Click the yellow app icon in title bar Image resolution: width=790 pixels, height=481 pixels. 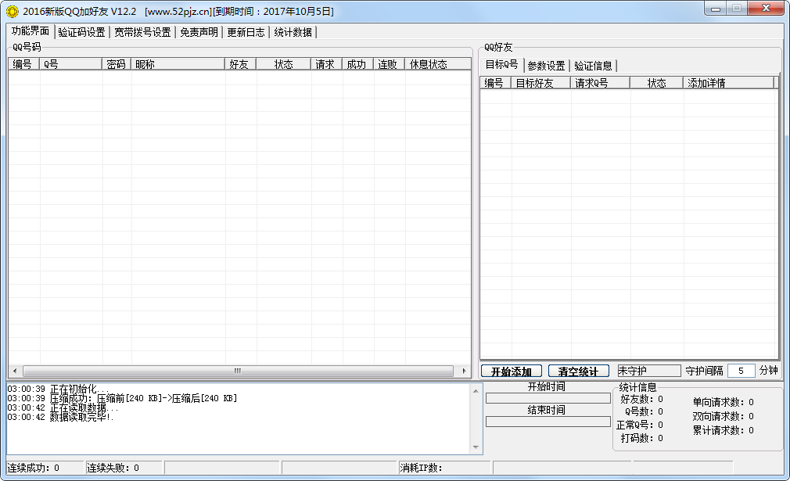tap(12, 11)
